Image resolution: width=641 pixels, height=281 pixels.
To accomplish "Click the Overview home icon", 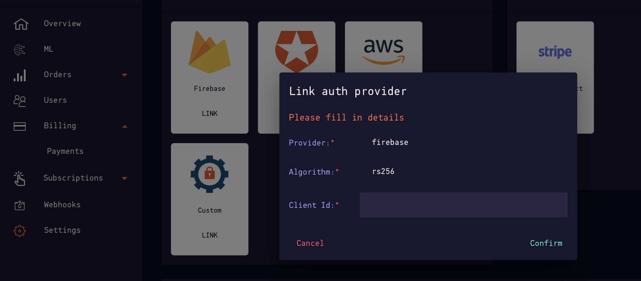I will (x=21, y=24).
